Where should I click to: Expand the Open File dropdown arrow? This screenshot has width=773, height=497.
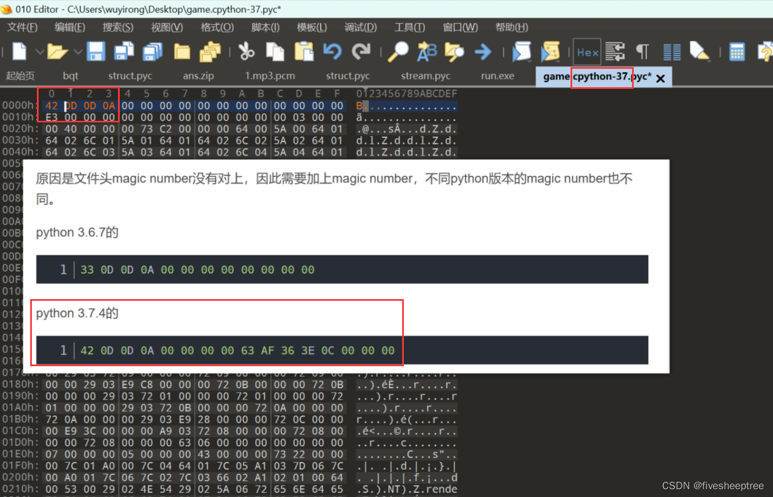coord(77,51)
